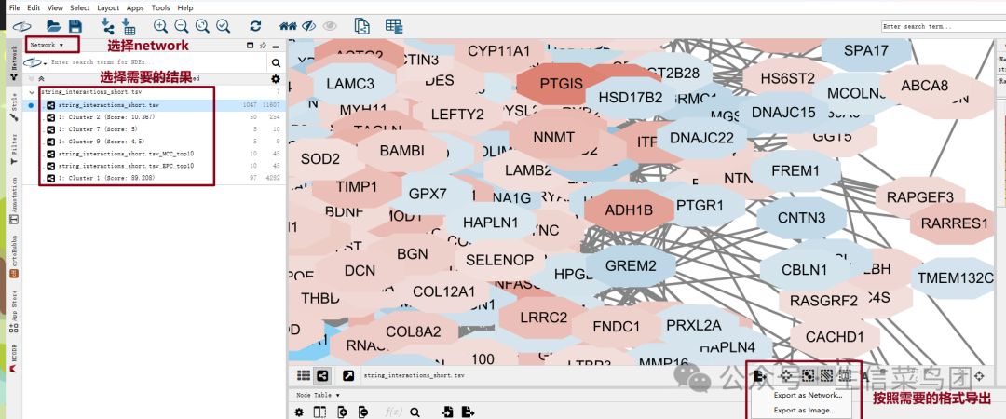
Task: Open the Select menu
Action: pos(80,7)
